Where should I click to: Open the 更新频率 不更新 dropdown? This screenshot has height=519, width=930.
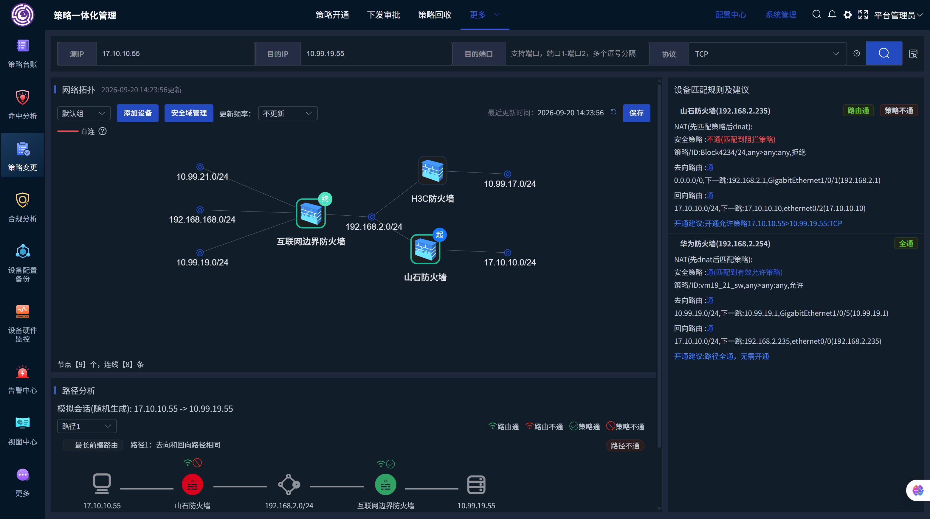[288, 113]
